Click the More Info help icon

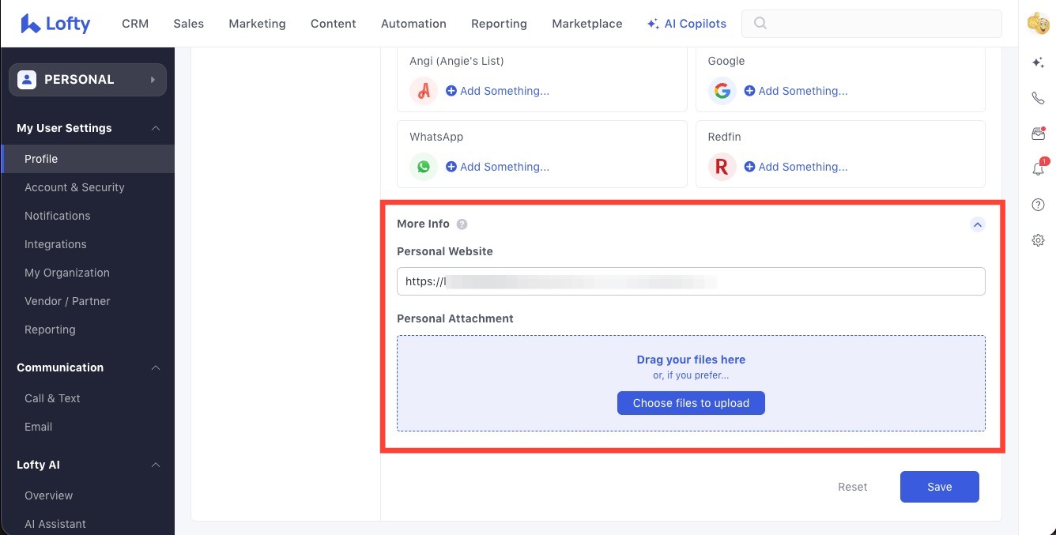[x=462, y=224]
